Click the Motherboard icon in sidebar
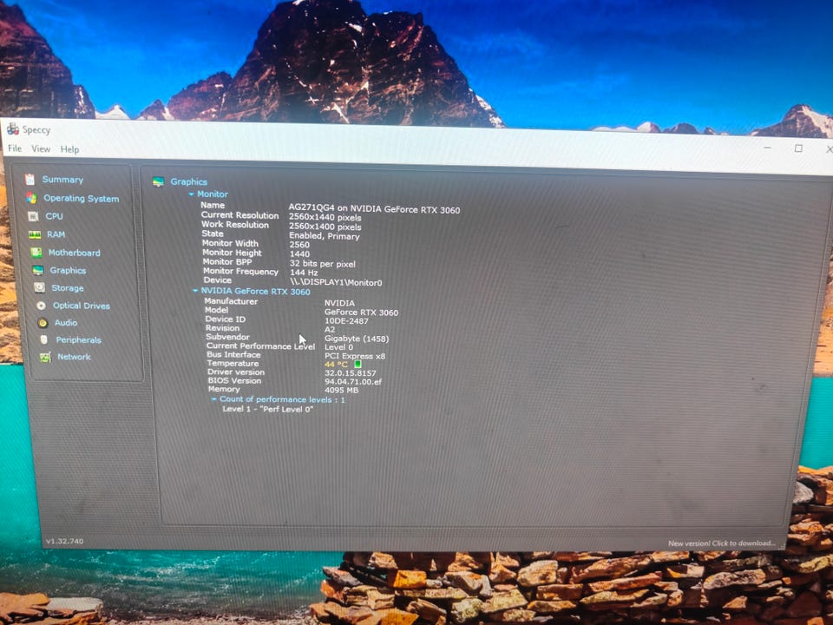The image size is (833, 625). click(36, 253)
